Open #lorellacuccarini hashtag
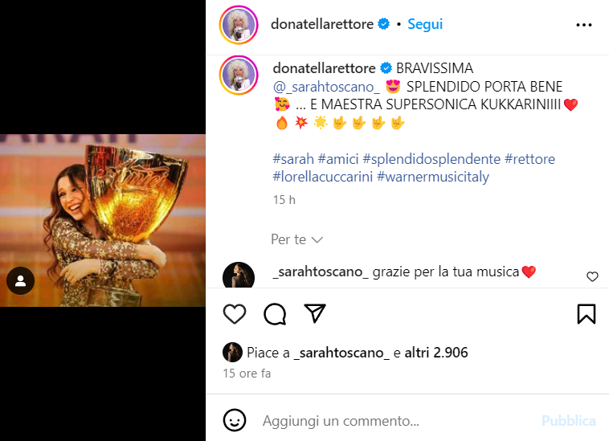The height and width of the screenshot is (441, 609). click(x=321, y=176)
